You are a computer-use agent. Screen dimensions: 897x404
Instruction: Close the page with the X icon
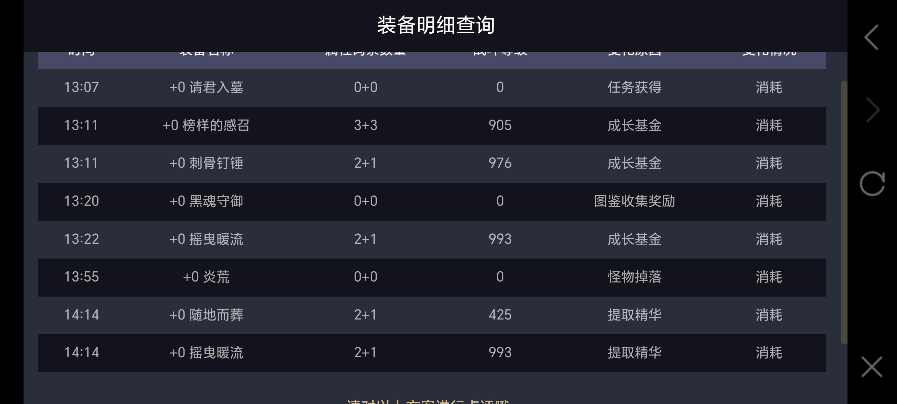pos(872,367)
